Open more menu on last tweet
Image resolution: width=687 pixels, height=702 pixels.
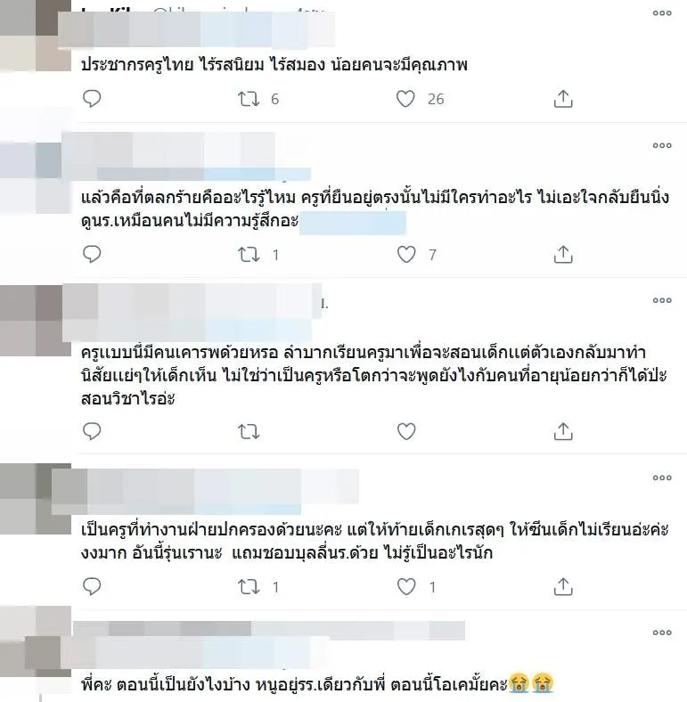pyautogui.click(x=662, y=633)
